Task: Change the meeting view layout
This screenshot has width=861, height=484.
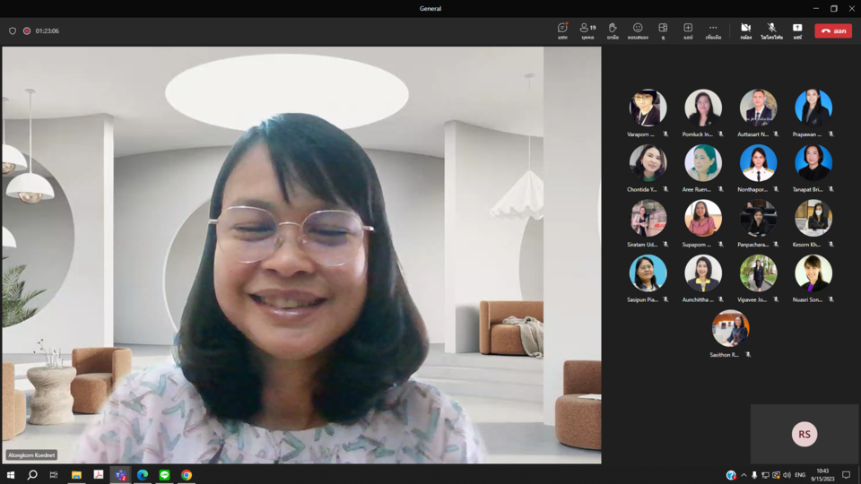Action: 663,30
